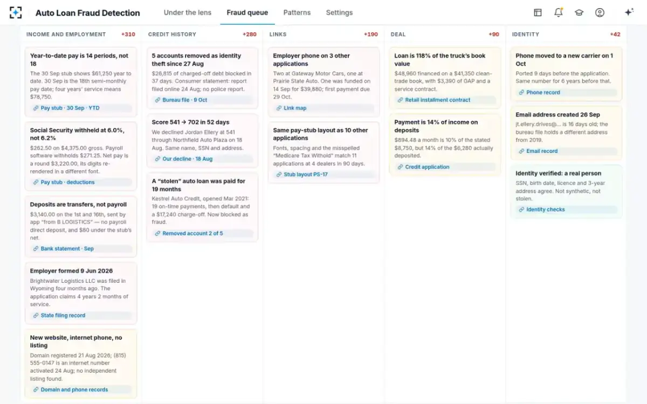Open card Loan is 118% of book value
This screenshot has width=647, height=404.
pos(445,78)
